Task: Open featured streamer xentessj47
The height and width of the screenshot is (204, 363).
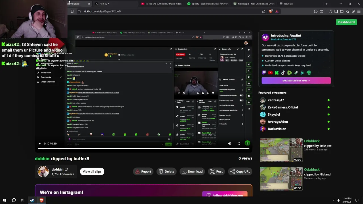Action: [276, 100]
